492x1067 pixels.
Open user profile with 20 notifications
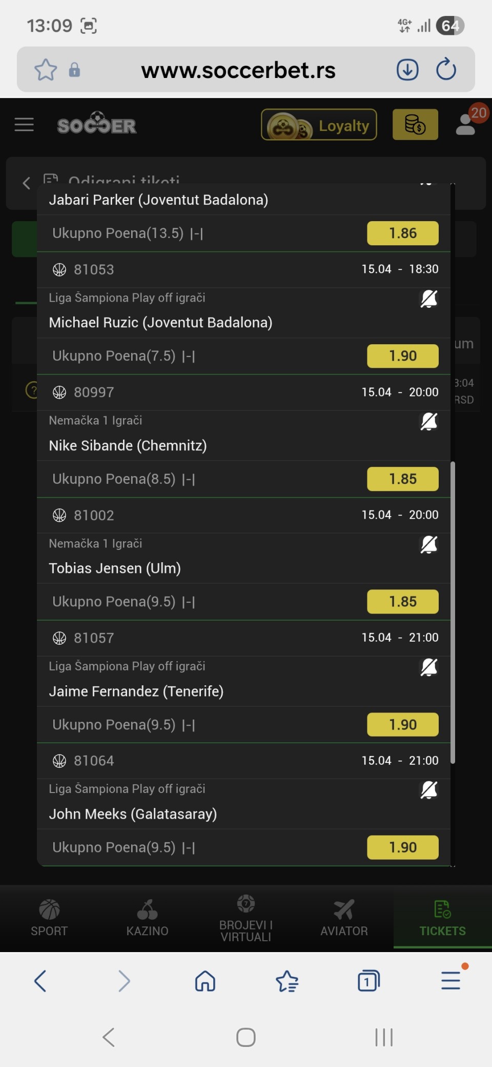pos(466,125)
